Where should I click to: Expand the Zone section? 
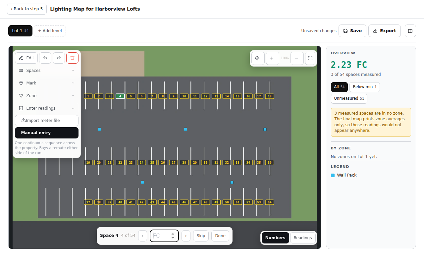(x=47, y=96)
